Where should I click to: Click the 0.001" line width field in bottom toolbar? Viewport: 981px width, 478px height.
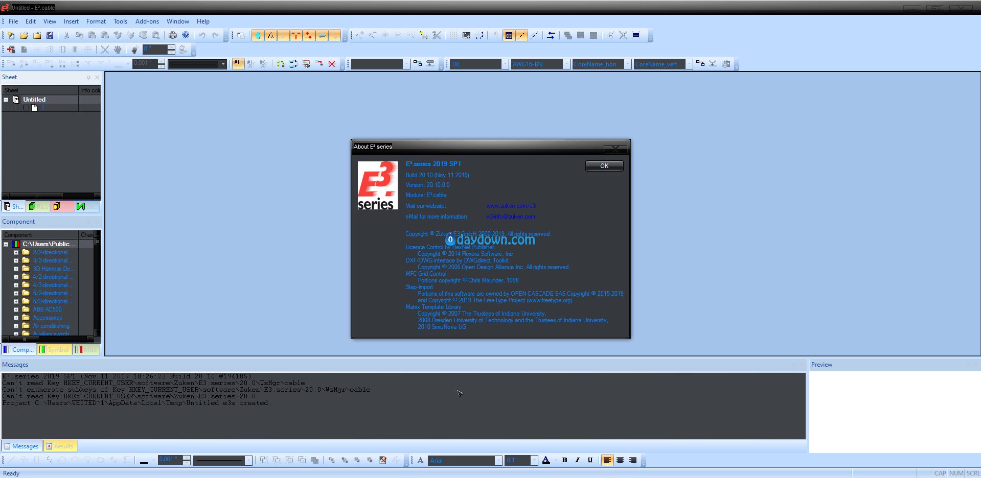170,460
